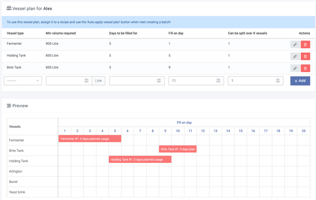Click the min volume input field
The height and width of the screenshot is (200, 316).
tap(64, 81)
